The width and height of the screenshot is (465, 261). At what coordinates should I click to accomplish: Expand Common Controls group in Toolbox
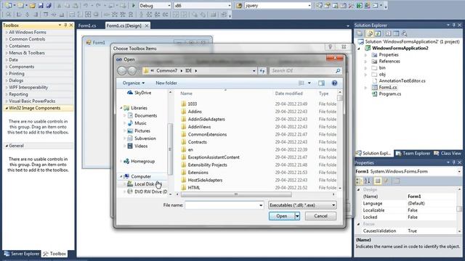[7, 39]
